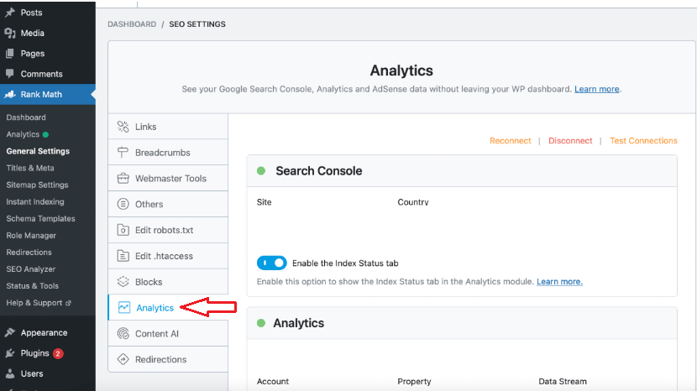Click the Users person icon

pyautogui.click(x=10, y=373)
